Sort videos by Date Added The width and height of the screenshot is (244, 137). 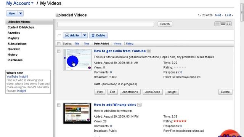[x=101, y=44]
